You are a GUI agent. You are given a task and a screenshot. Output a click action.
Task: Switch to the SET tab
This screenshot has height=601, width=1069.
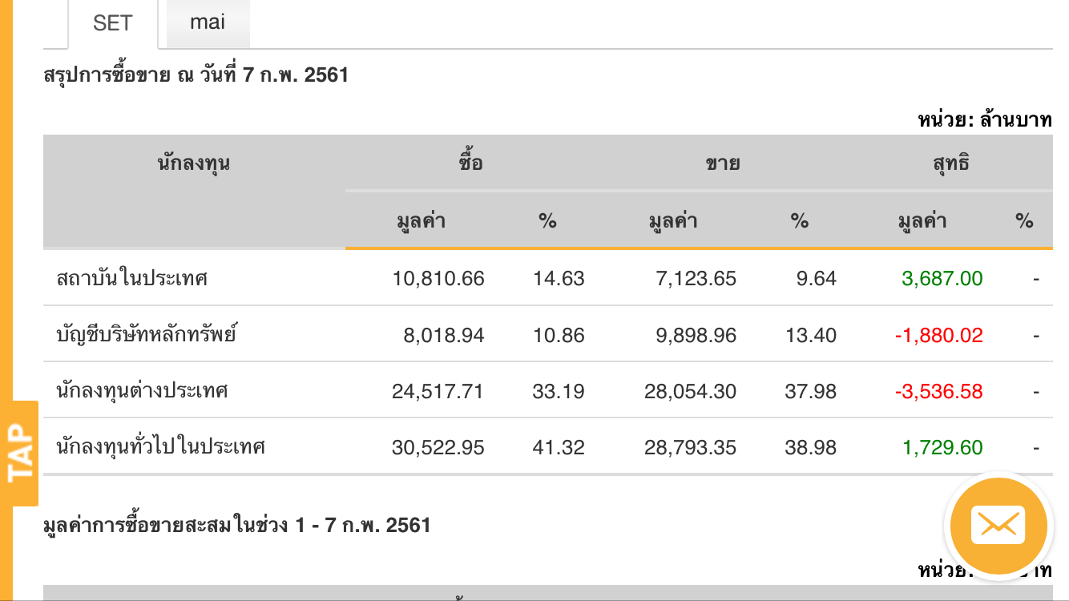click(112, 23)
